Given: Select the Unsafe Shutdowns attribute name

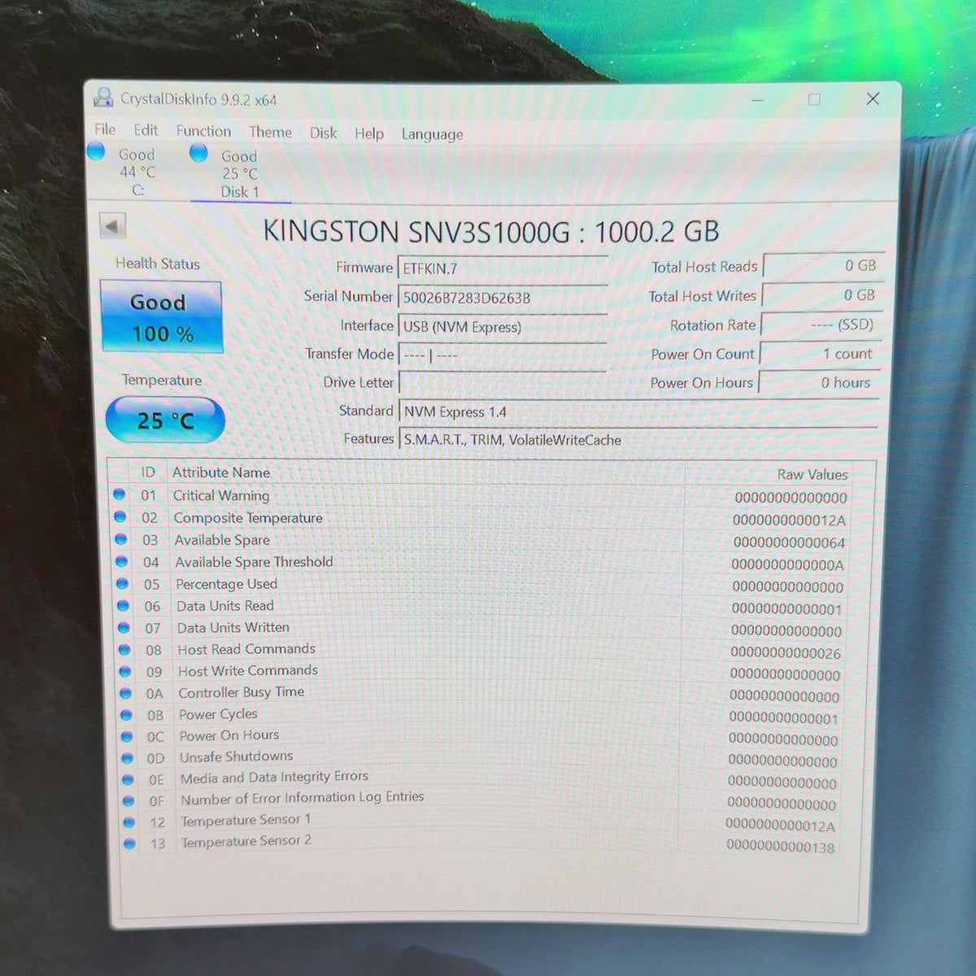Looking at the screenshot, I should (236, 756).
